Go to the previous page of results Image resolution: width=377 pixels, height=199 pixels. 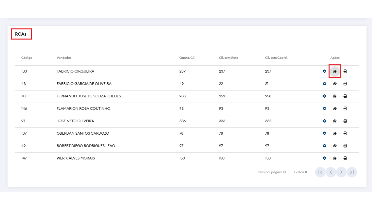[331, 172]
